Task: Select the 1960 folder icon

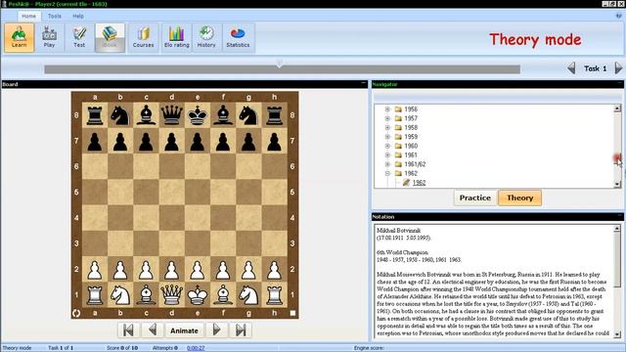Action: pos(398,146)
